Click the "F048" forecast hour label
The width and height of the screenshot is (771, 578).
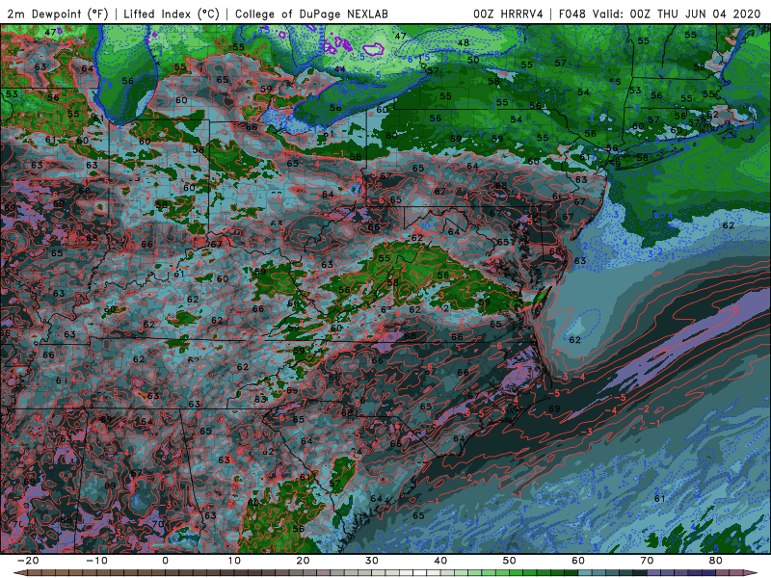pos(572,13)
